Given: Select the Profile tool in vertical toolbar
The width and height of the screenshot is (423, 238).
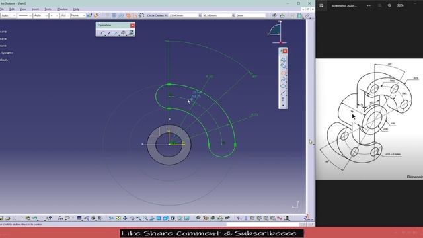Looking at the screenshot, I should [283, 59].
